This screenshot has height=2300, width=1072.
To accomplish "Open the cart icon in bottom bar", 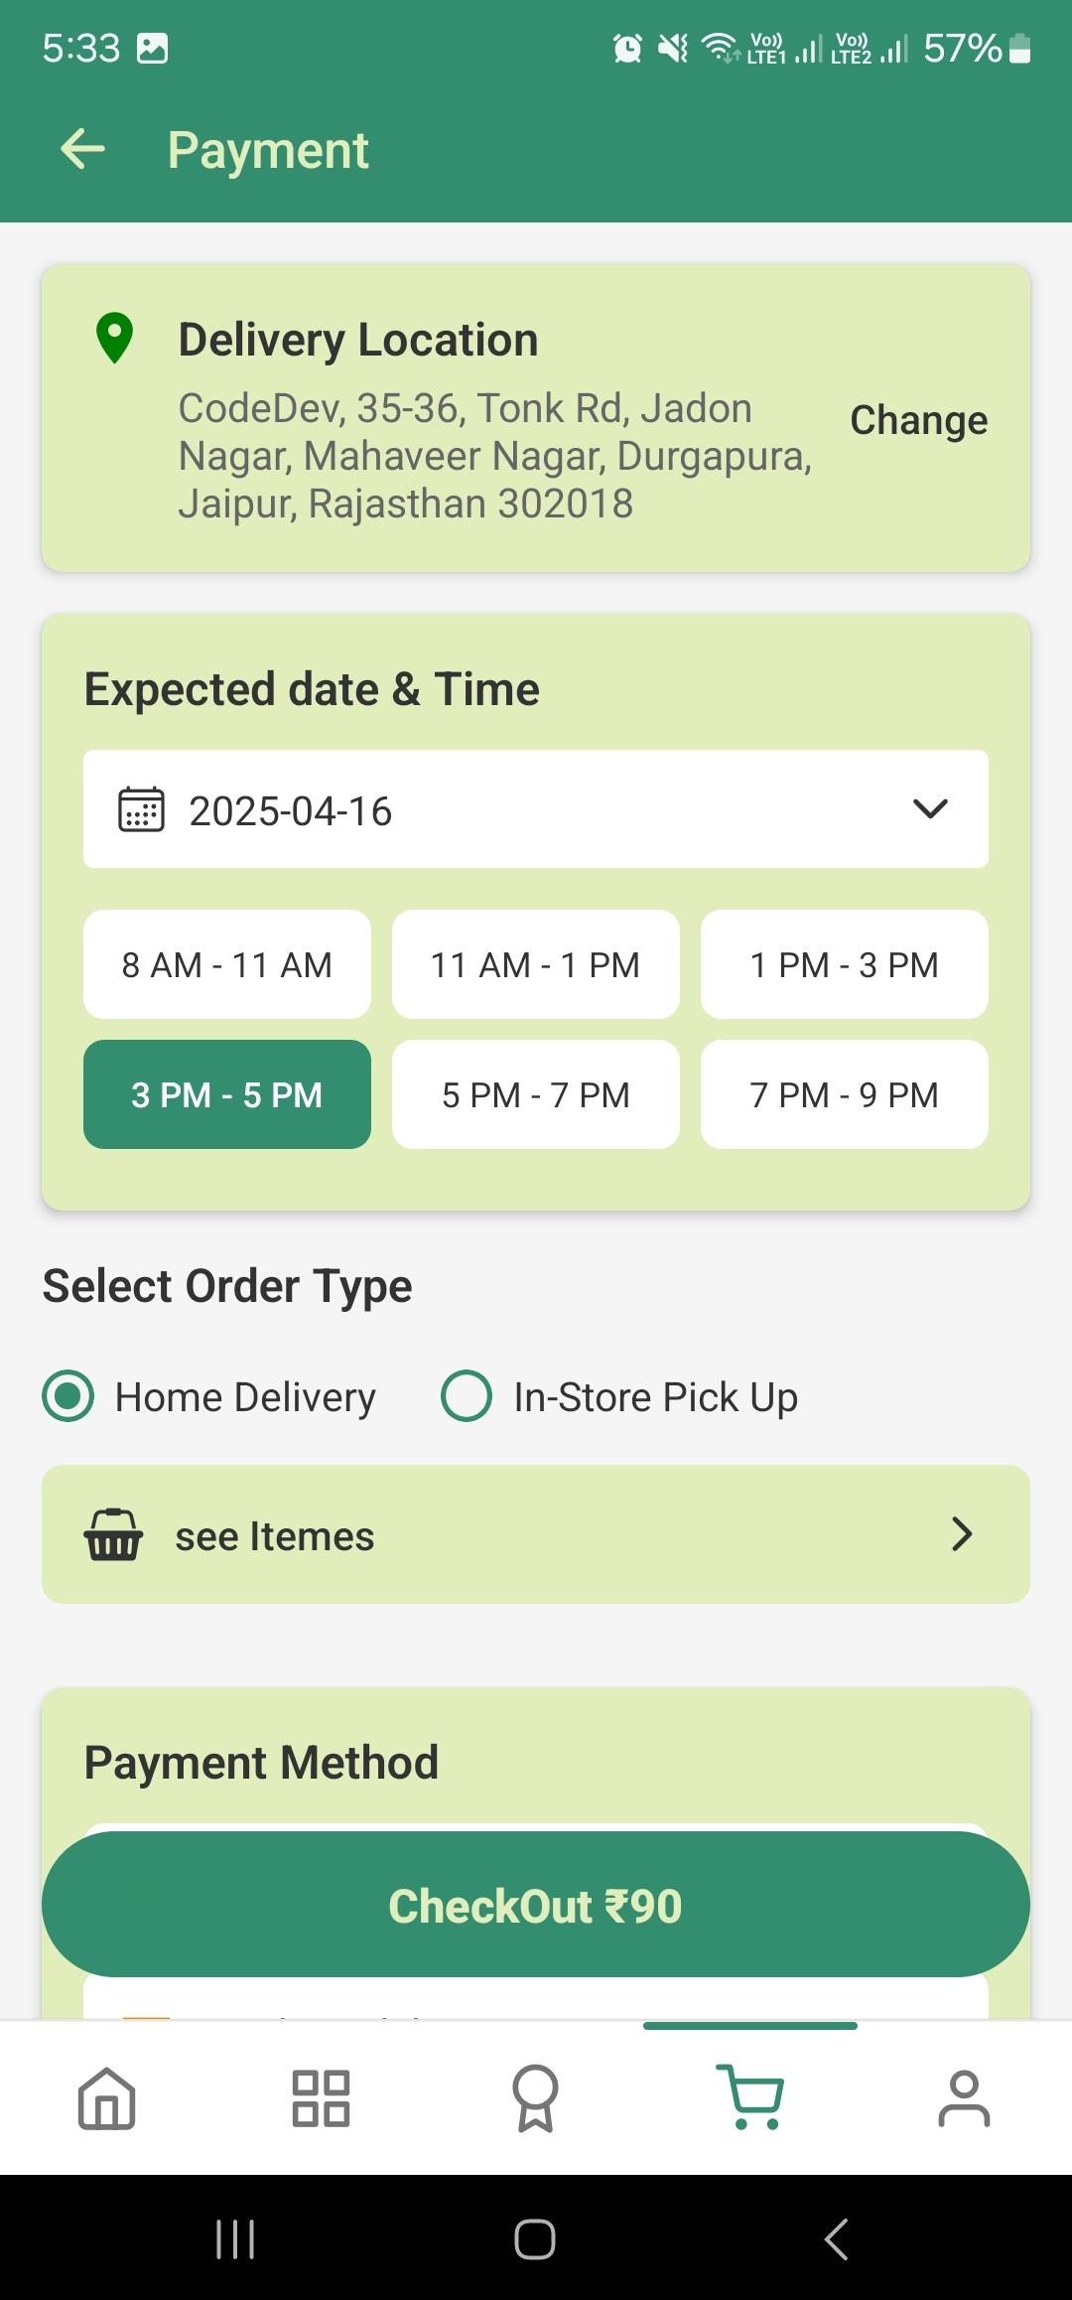I will tap(750, 2096).
